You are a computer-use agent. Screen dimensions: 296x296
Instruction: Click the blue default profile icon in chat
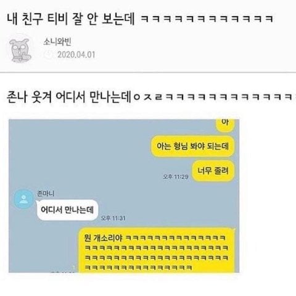point(23,199)
